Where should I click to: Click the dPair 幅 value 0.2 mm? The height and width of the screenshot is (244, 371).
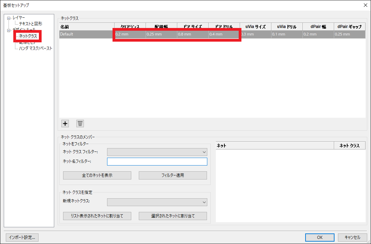318,34
